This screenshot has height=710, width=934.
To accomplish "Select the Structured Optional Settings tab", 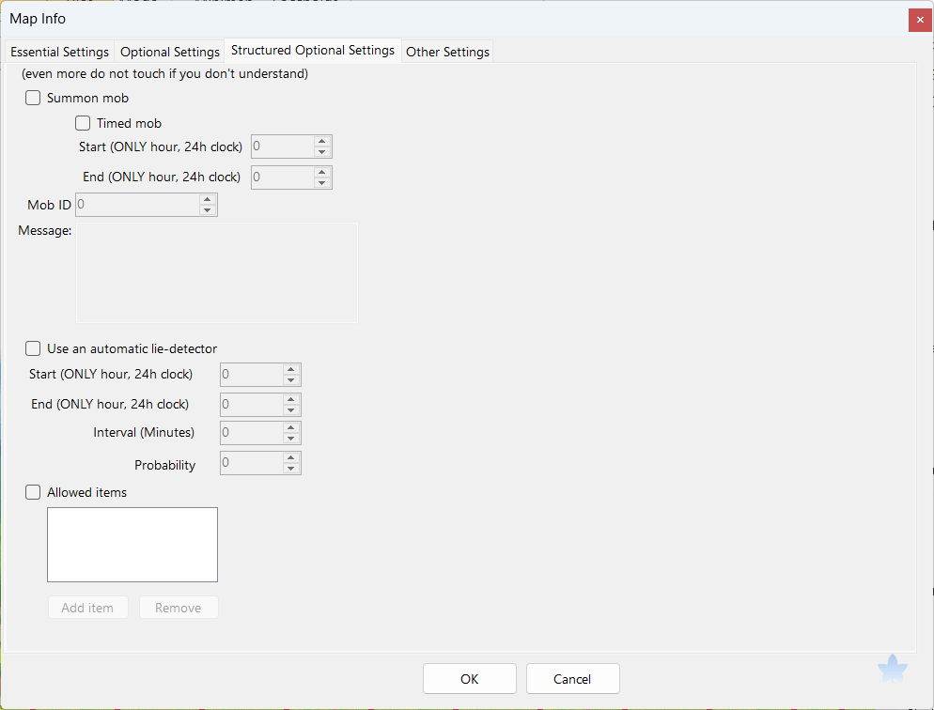I will coord(313,51).
